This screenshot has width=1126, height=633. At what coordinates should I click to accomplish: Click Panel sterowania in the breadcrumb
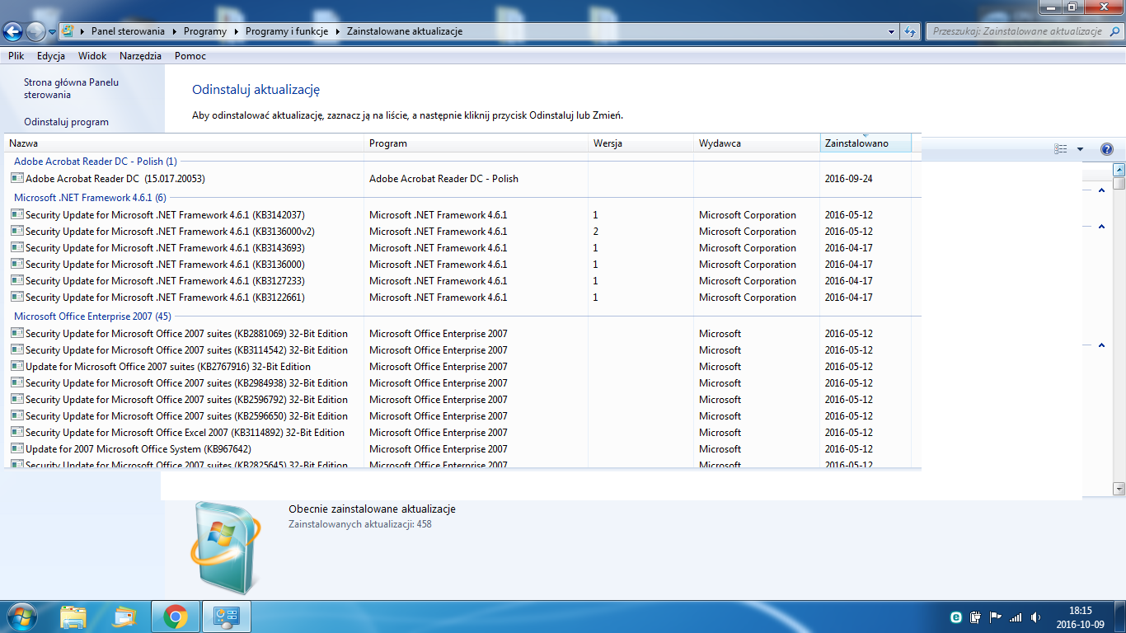126,31
